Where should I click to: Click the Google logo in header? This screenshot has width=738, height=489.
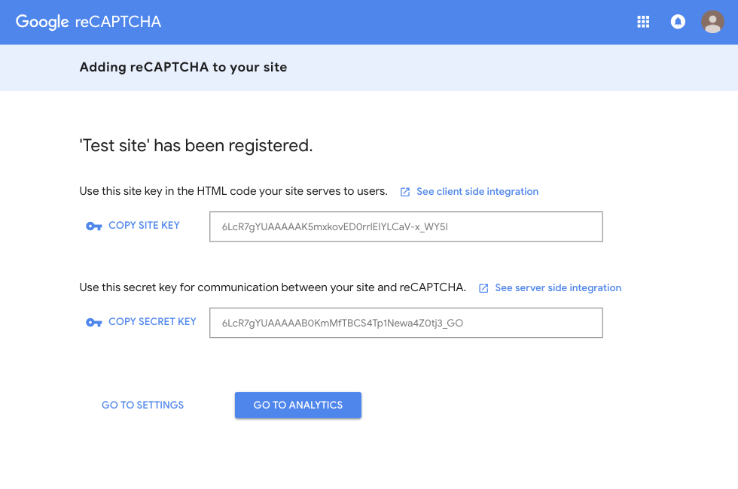click(42, 22)
